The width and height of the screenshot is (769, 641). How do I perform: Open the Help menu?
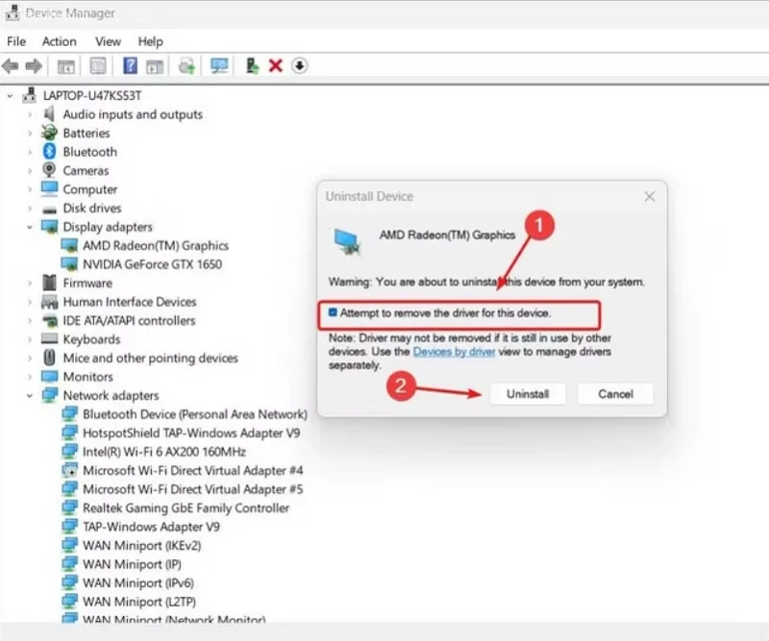(150, 41)
